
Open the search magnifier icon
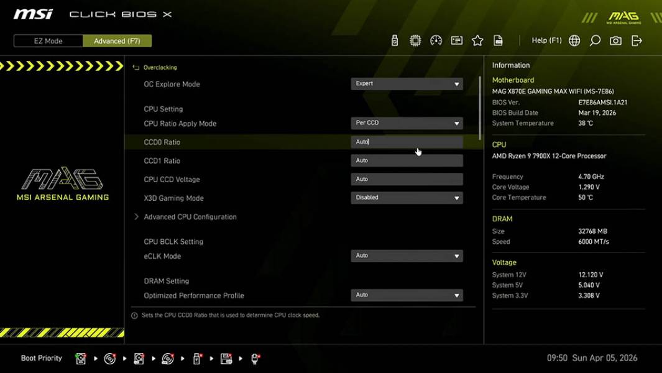tap(594, 40)
